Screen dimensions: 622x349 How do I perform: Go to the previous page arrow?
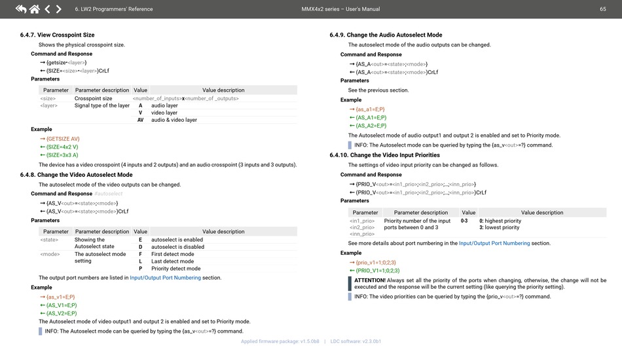coord(47,9)
